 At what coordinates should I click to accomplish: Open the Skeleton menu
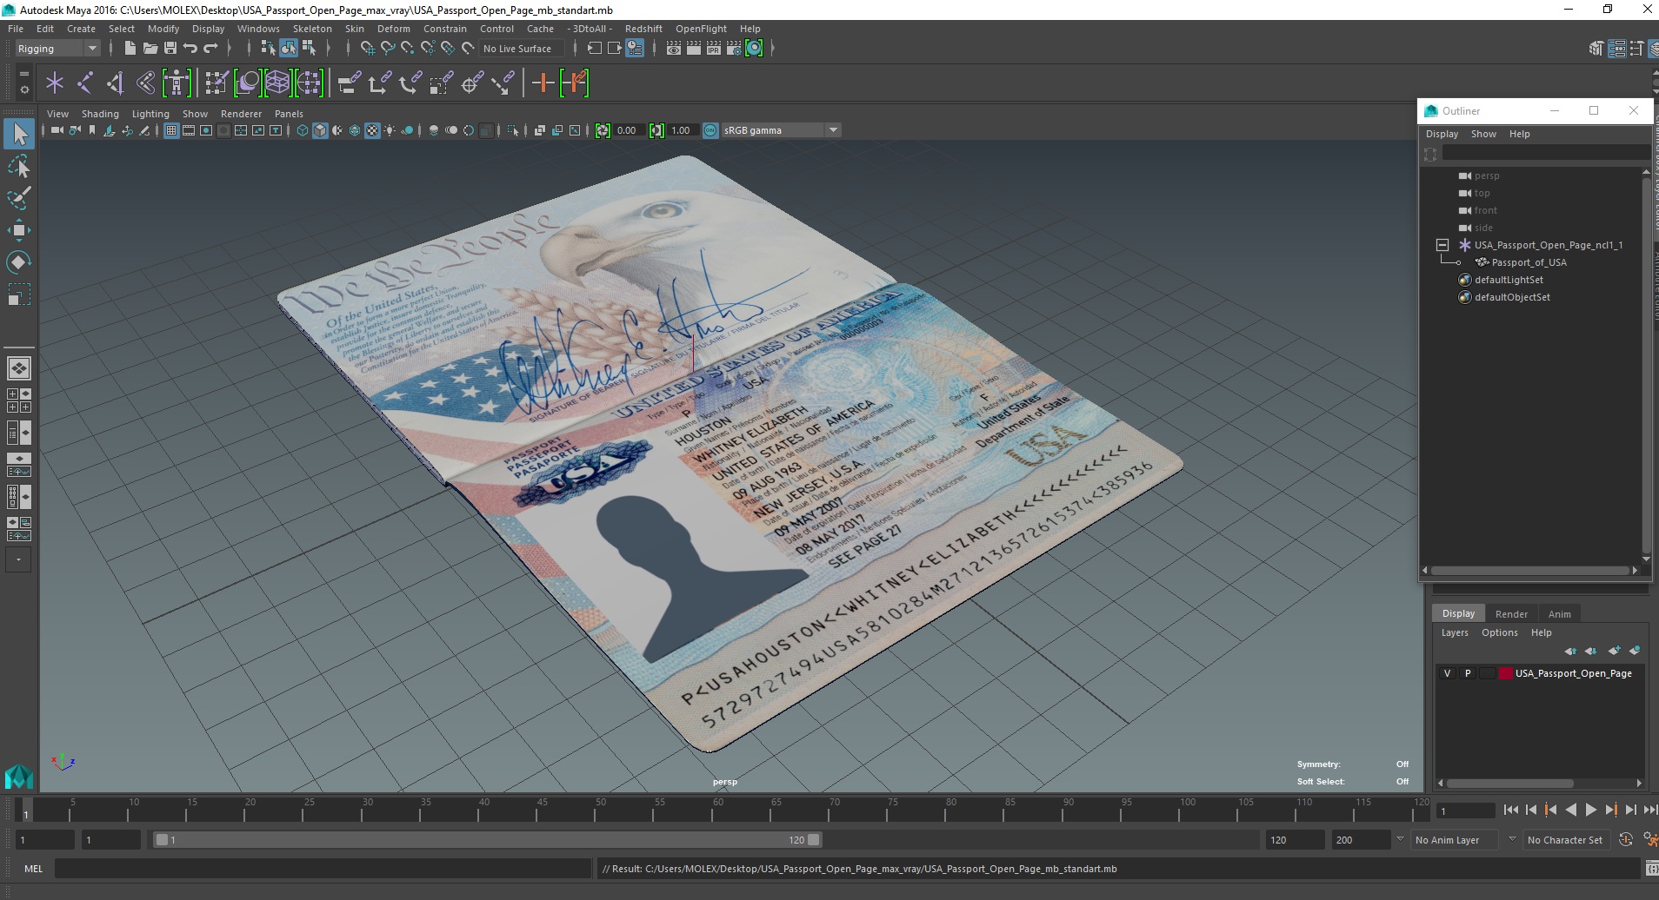click(312, 29)
